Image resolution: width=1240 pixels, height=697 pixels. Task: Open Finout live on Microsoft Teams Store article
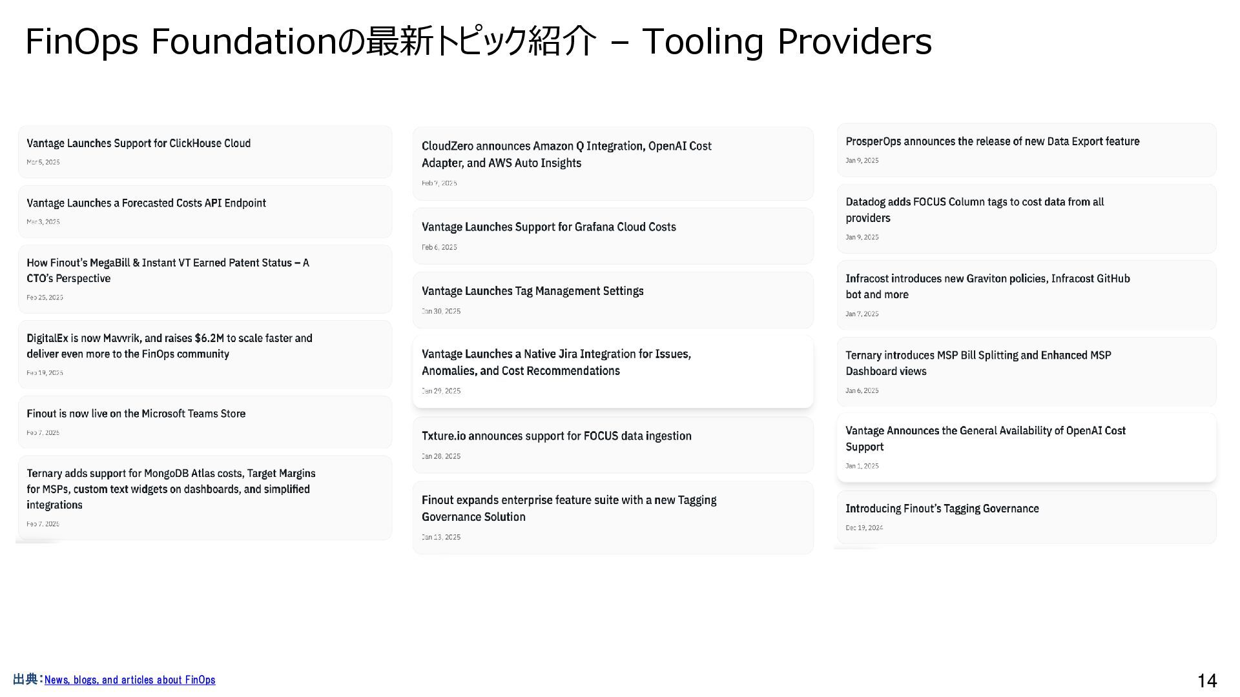(205, 422)
